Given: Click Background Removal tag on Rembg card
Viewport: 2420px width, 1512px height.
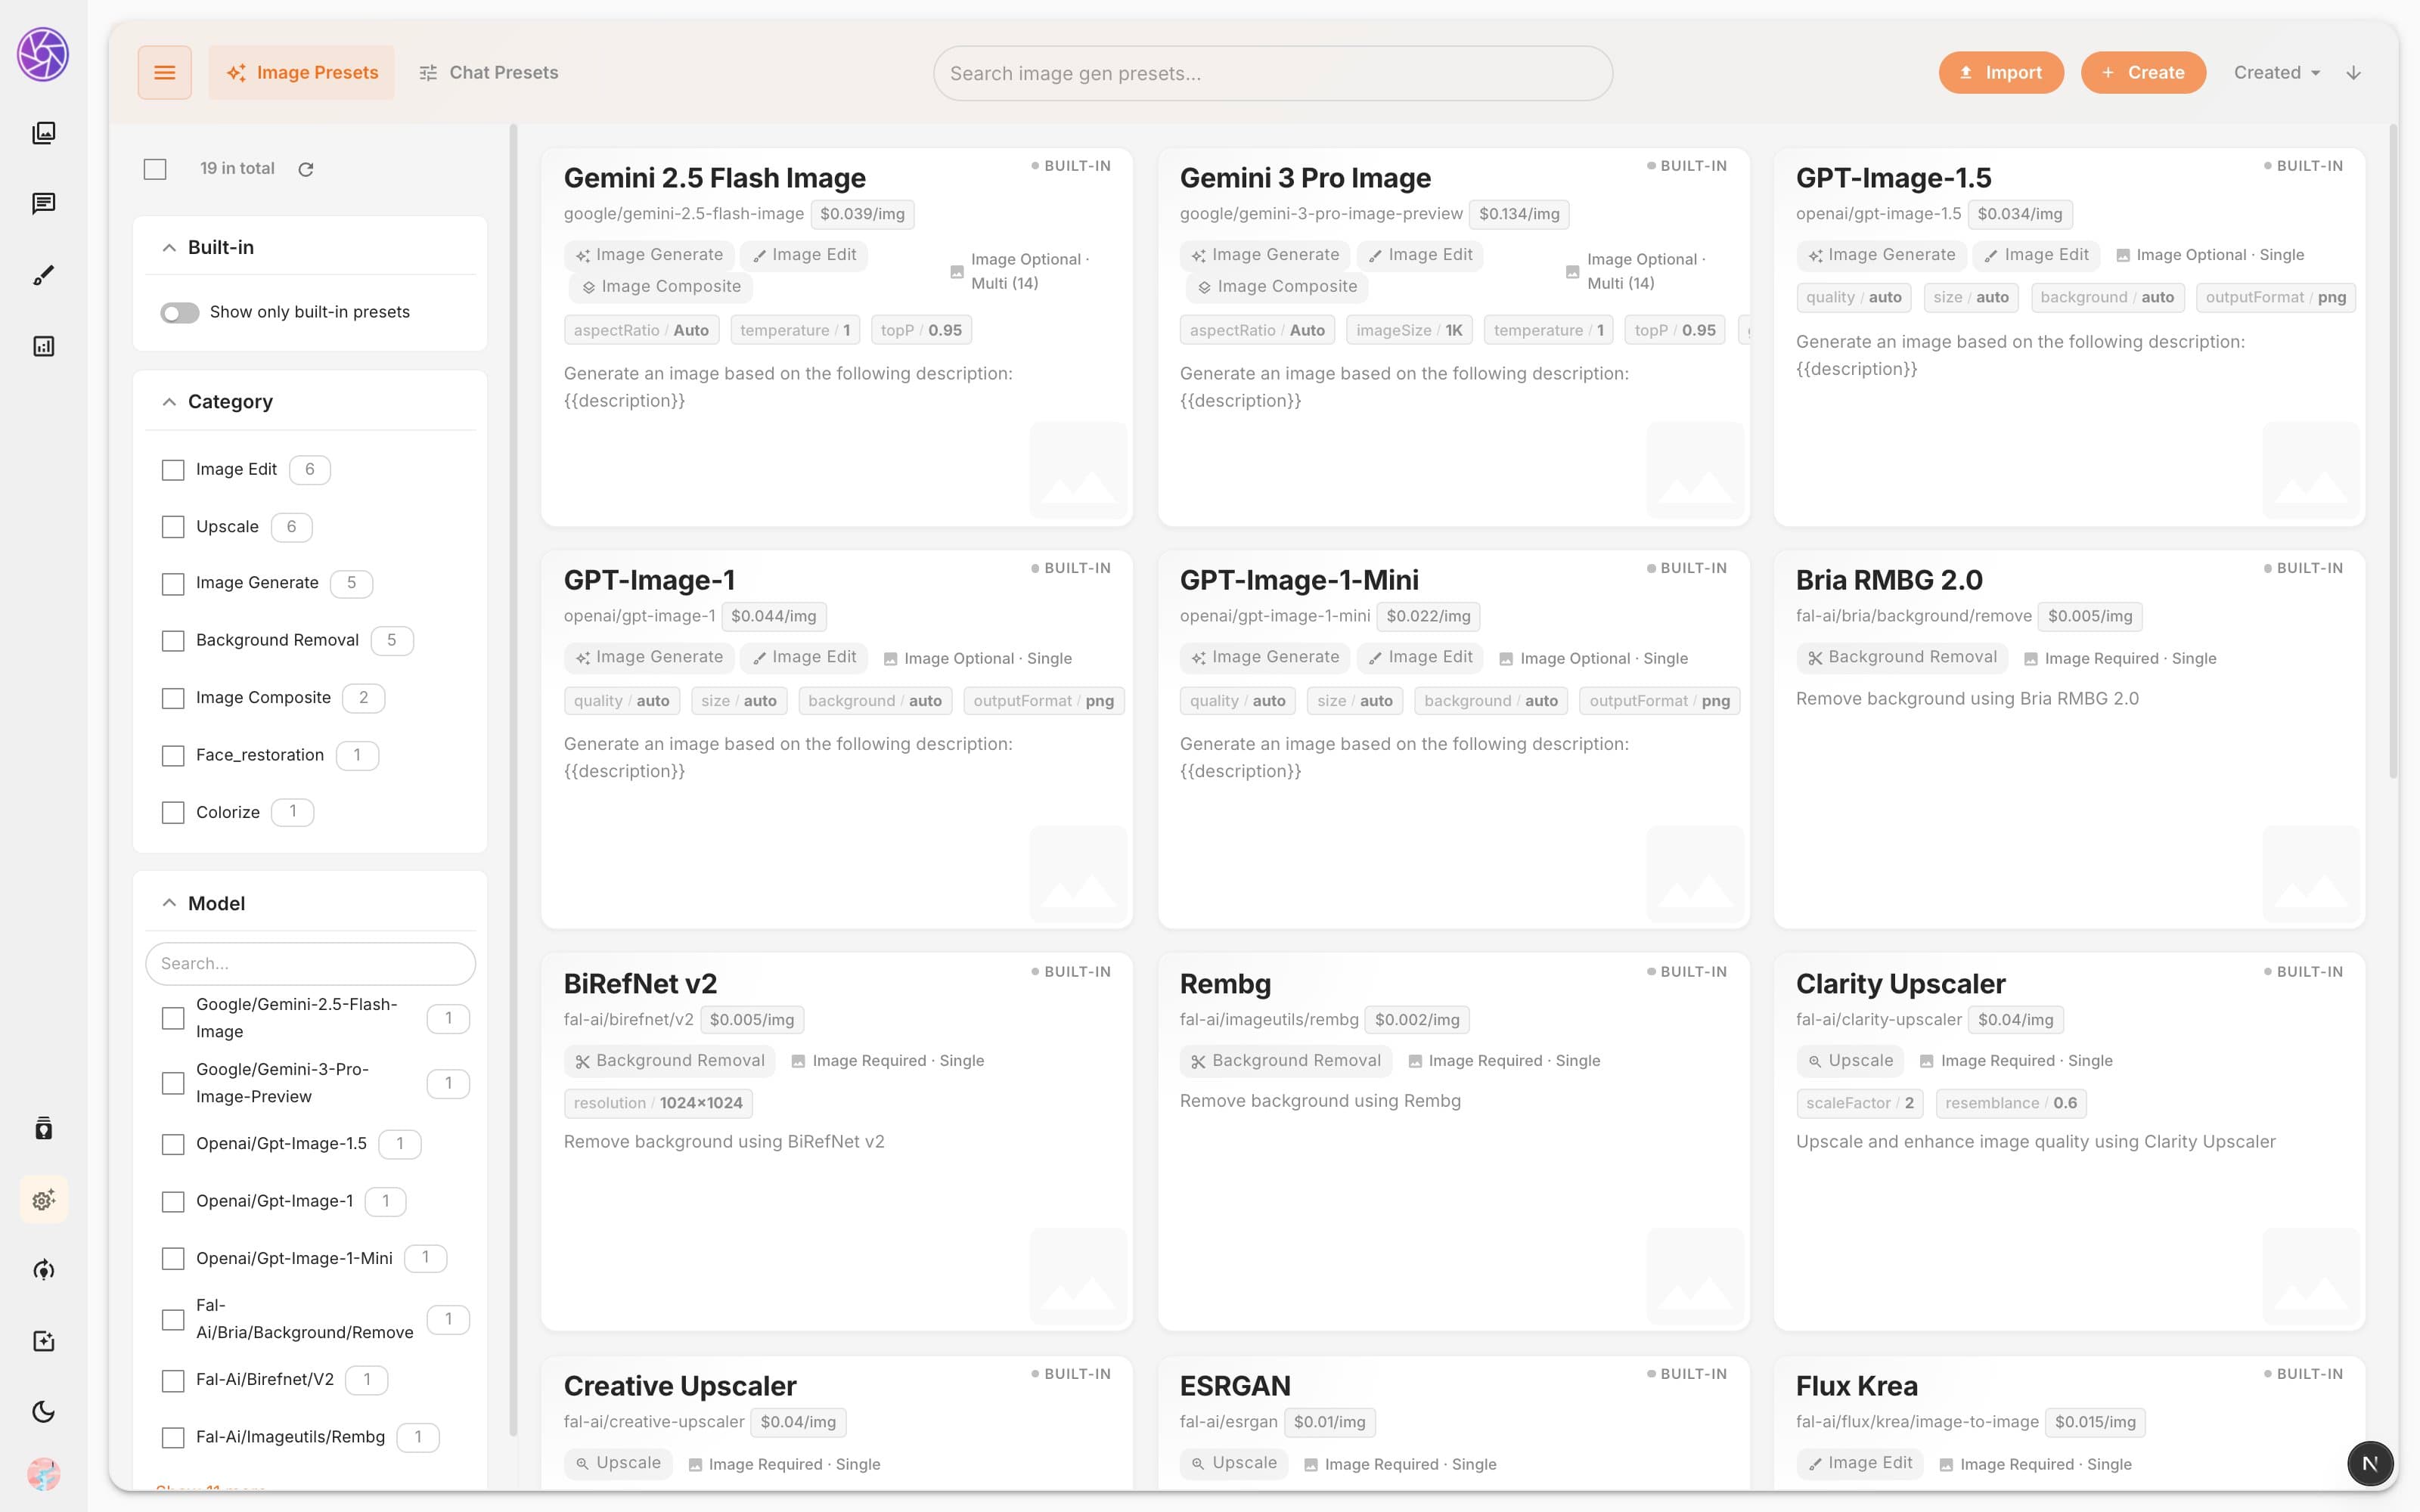Looking at the screenshot, I should [1286, 1061].
